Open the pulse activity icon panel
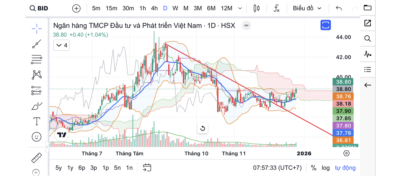The height and width of the screenshot is (185, 401). [367, 54]
